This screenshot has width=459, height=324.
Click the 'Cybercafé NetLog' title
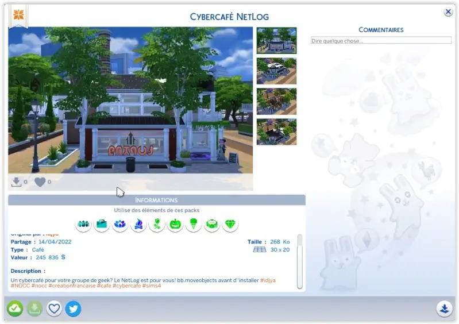(x=229, y=17)
